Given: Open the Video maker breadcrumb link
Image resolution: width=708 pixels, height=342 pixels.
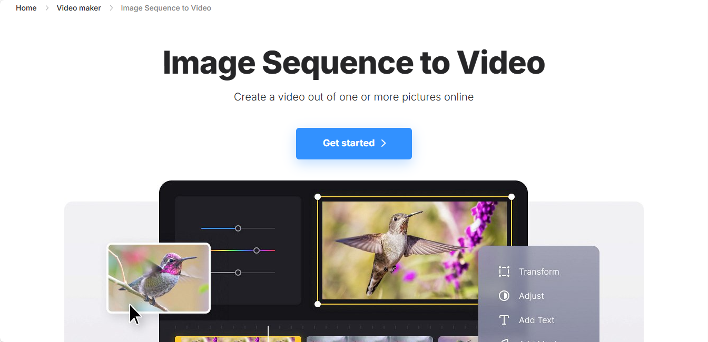Looking at the screenshot, I should [x=78, y=8].
